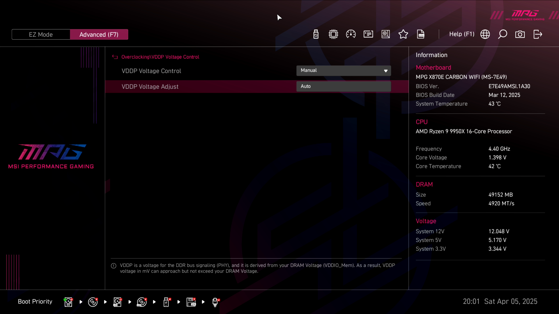
Task: Click the CPU chip icon
Action: coord(333,34)
